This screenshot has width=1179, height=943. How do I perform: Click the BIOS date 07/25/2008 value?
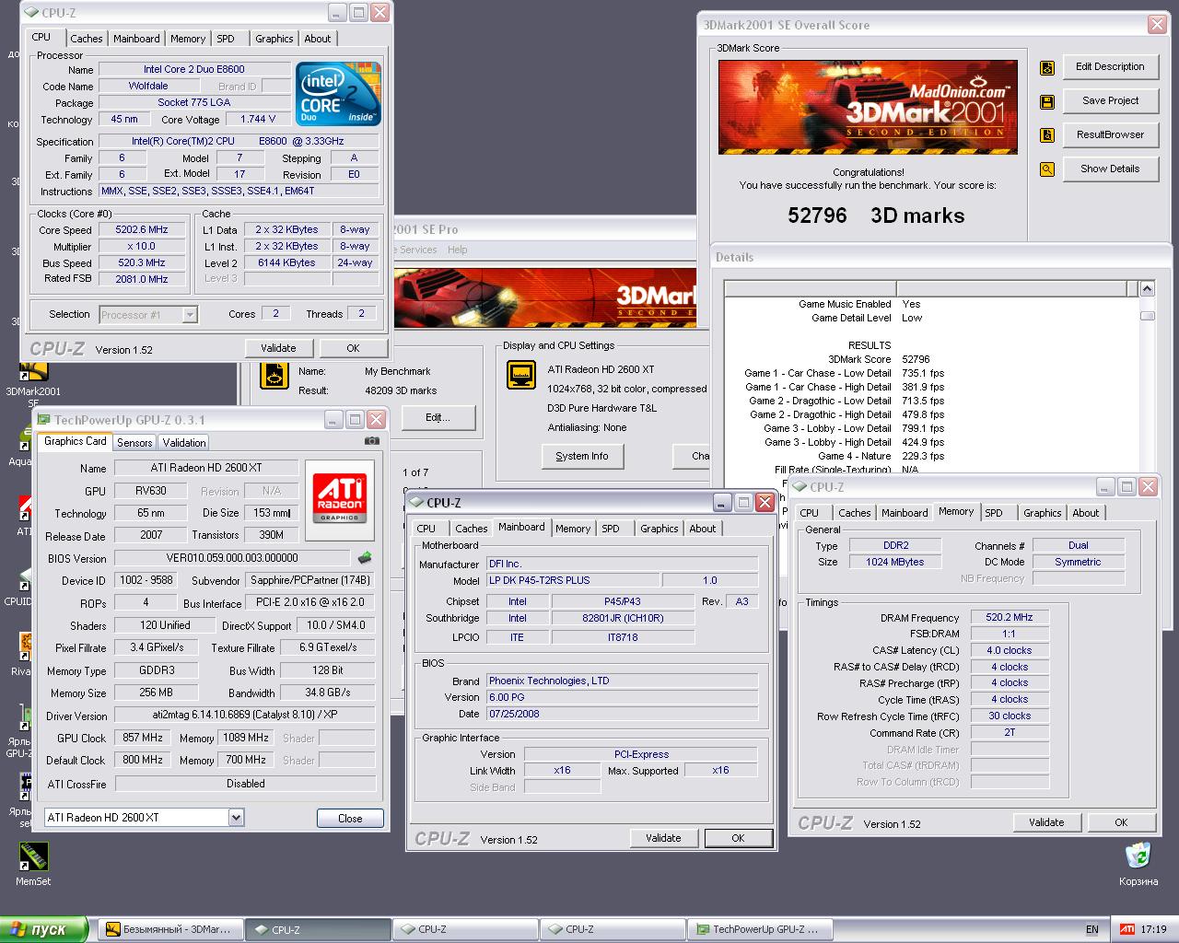pos(622,714)
